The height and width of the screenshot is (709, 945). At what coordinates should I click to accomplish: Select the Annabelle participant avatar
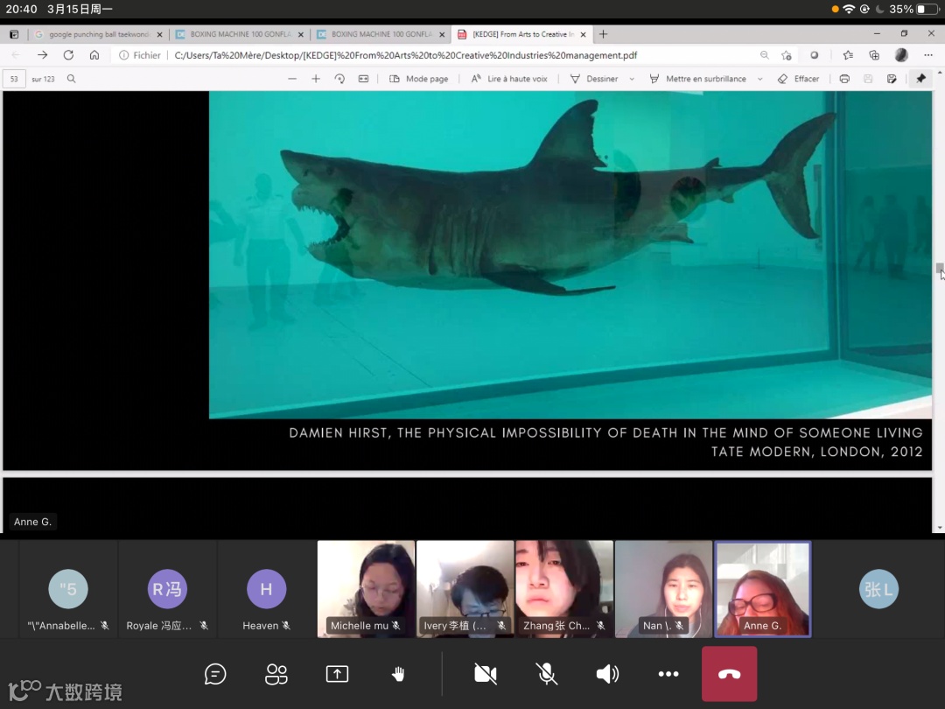[x=68, y=588]
